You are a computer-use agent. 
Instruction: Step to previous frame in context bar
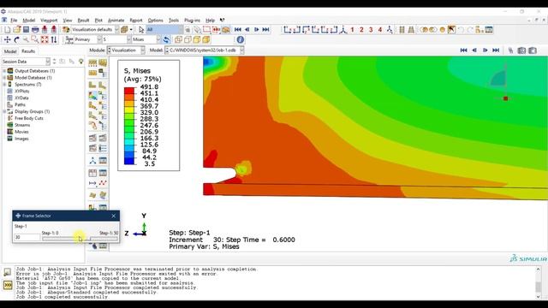point(474,50)
